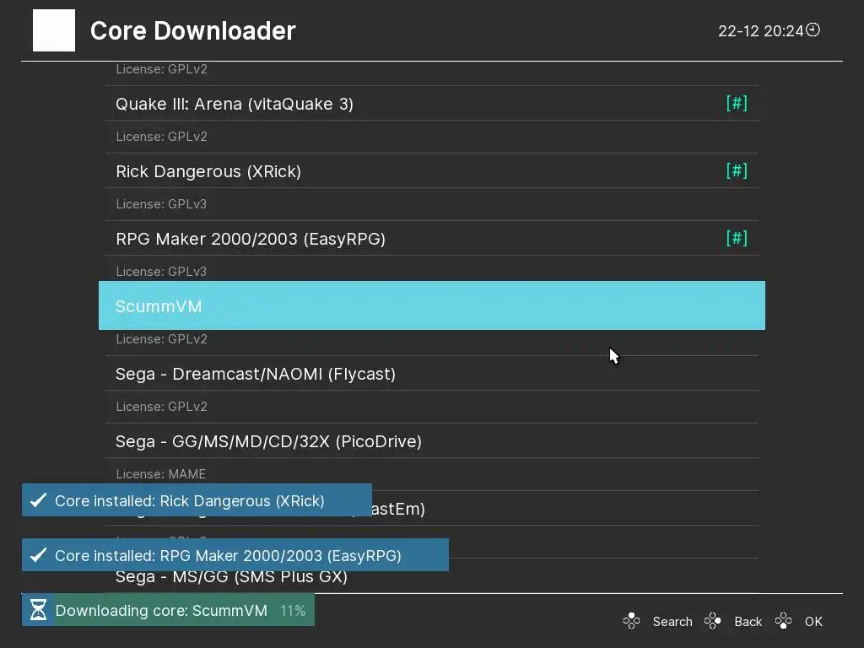The width and height of the screenshot is (864, 648).
Task: Click the OK label in footer
Action: click(x=813, y=622)
